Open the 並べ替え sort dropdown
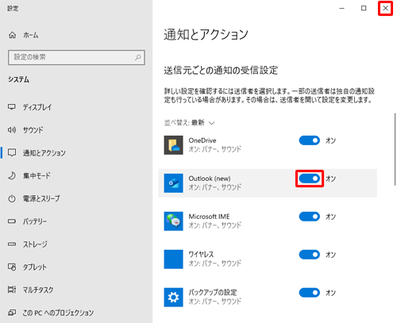Viewport: 397px width, 323px height. (189, 123)
